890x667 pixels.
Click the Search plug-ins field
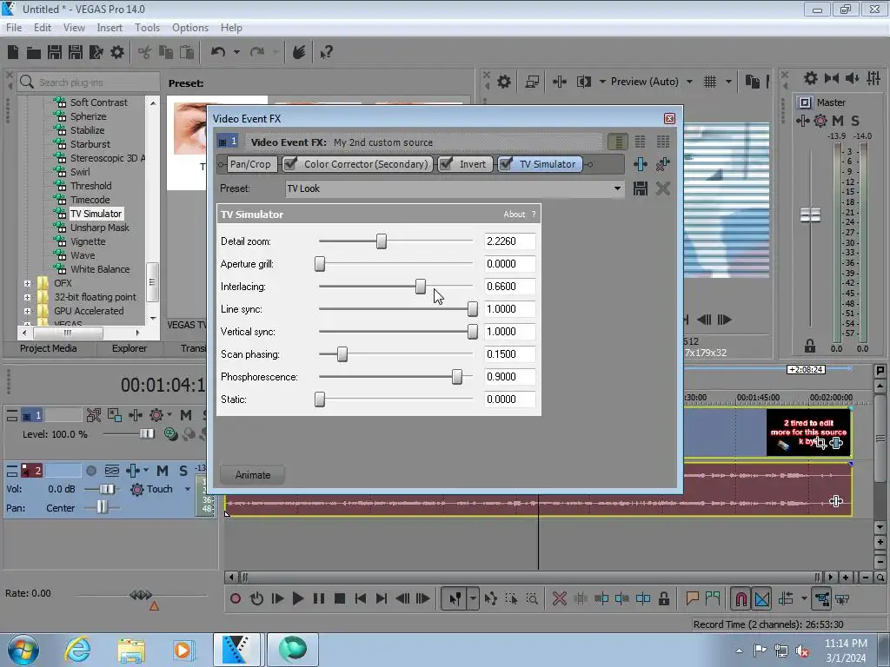click(x=89, y=83)
